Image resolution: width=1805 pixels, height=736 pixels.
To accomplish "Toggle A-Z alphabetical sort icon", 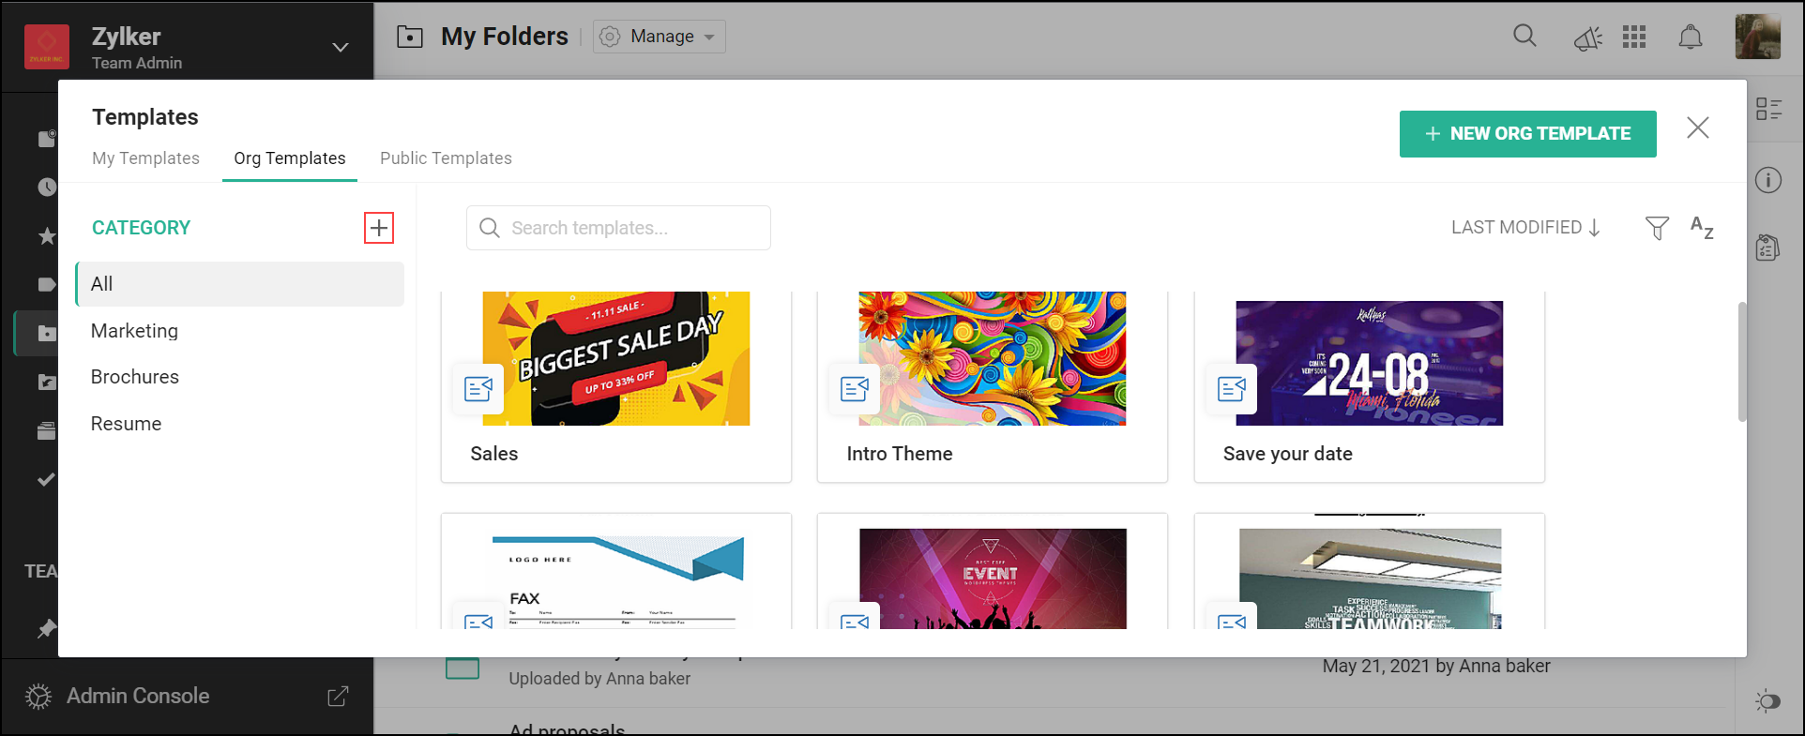I will click(x=1702, y=228).
